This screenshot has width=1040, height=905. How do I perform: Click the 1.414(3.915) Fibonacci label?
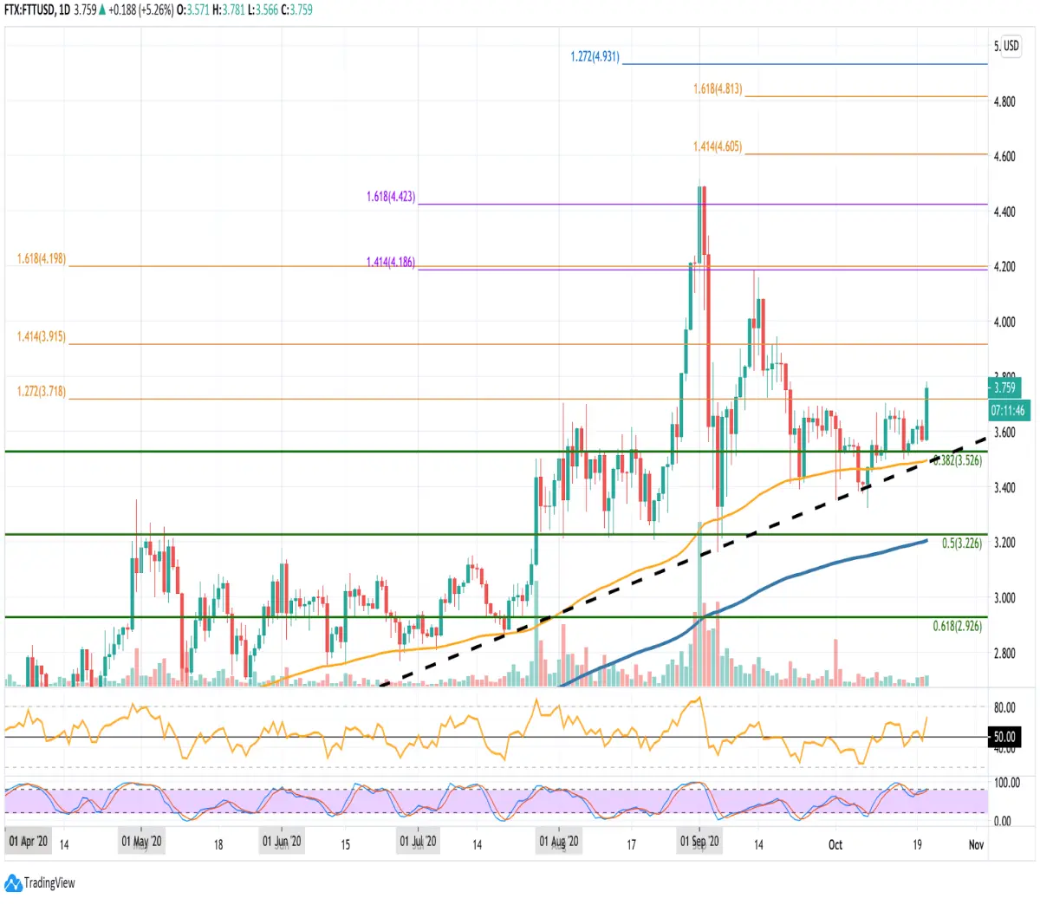coord(42,336)
